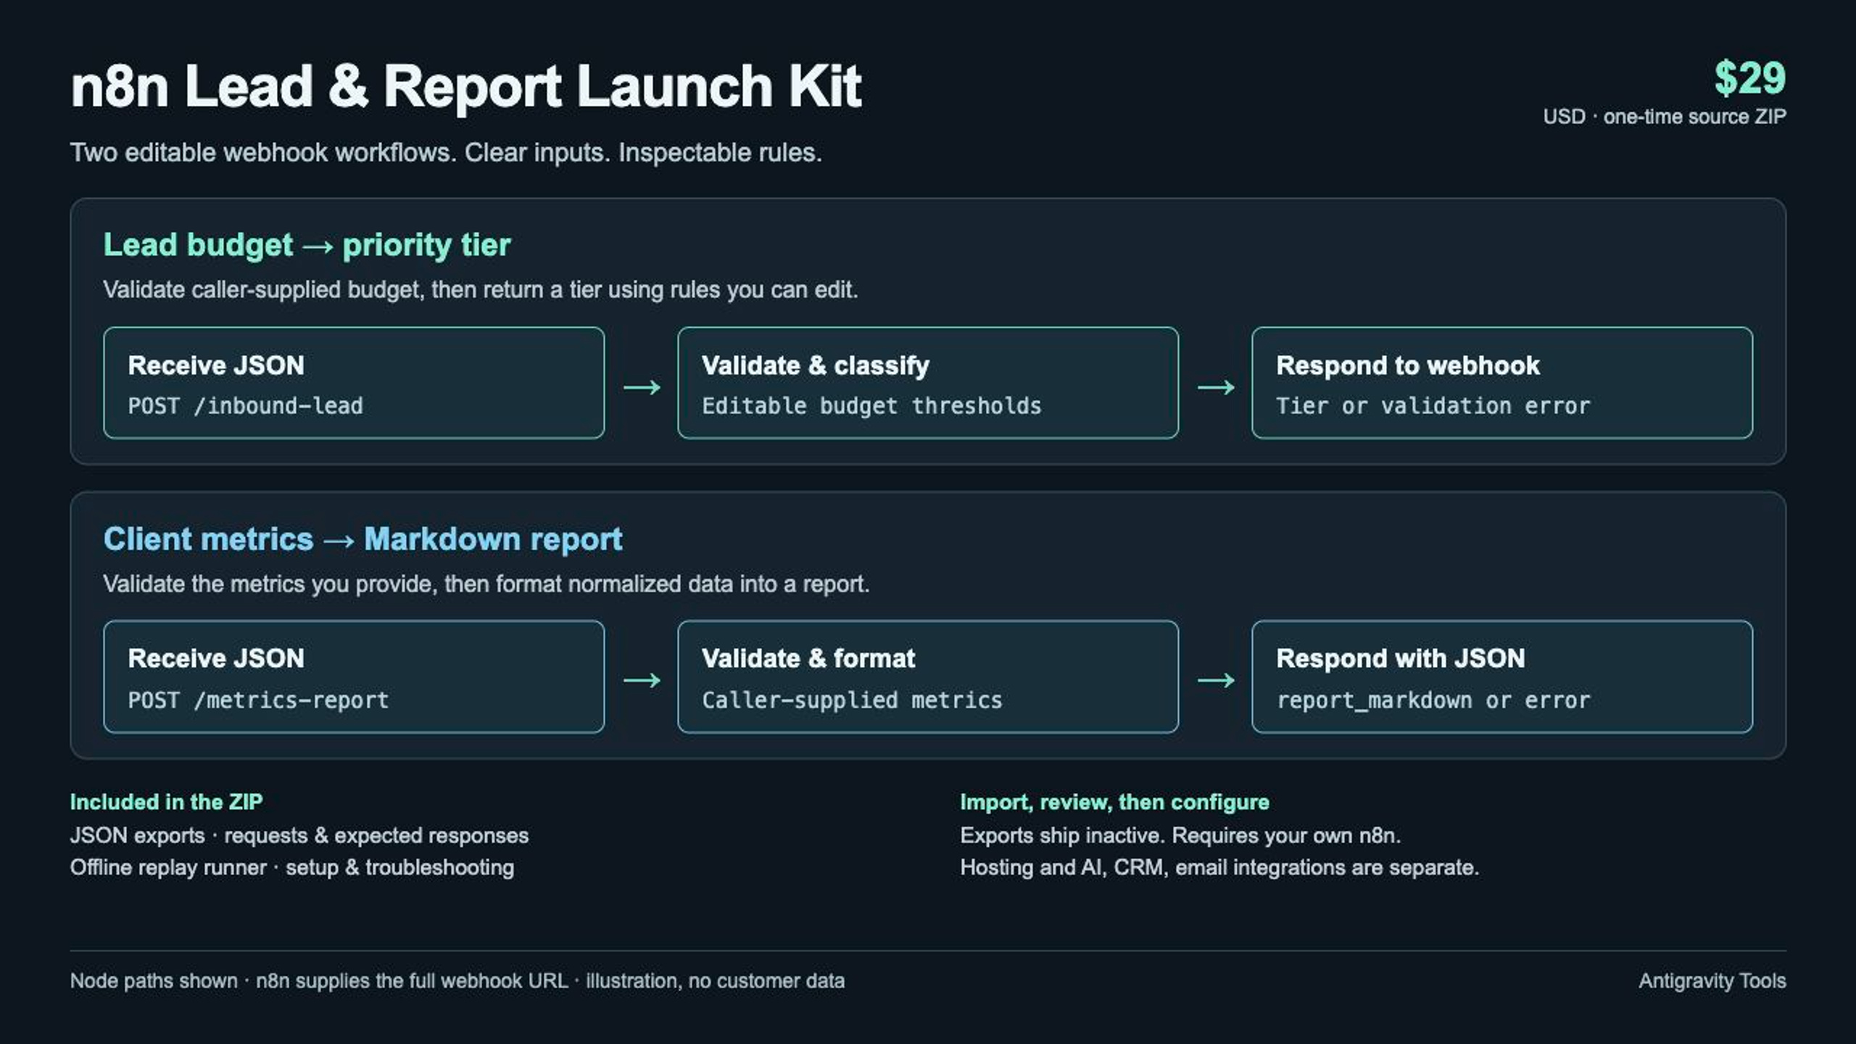The height and width of the screenshot is (1044, 1856).
Task: Select the Client metrics → Markdown report heading
Action: pyautogui.click(x=362, y=539)
